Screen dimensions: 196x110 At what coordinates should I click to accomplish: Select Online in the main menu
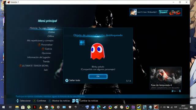51,32
